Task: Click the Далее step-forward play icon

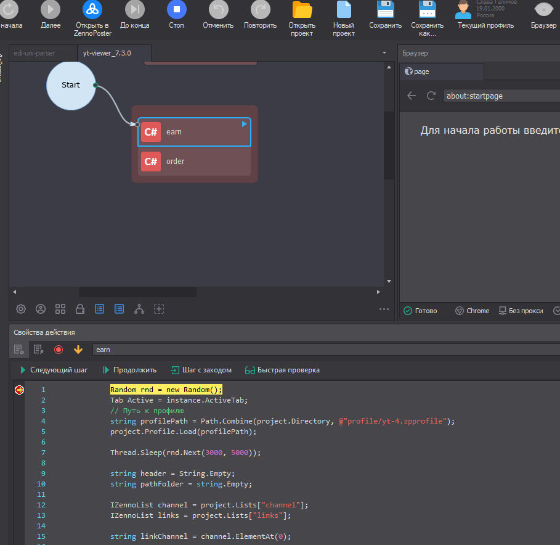Action: coord(51,10)
